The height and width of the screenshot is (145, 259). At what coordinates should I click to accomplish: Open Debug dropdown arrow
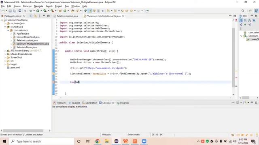click(x=34, y=11)
